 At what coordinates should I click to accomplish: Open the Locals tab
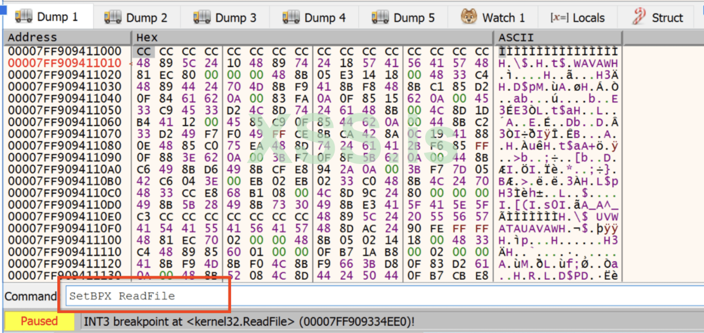tap(588, 18)
